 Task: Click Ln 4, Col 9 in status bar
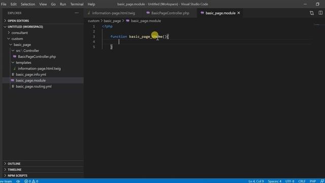point(256,181)
